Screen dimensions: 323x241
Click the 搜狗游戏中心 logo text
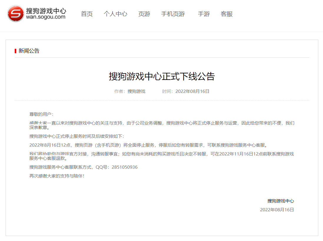pyautogui.click(x=46, y=11)
